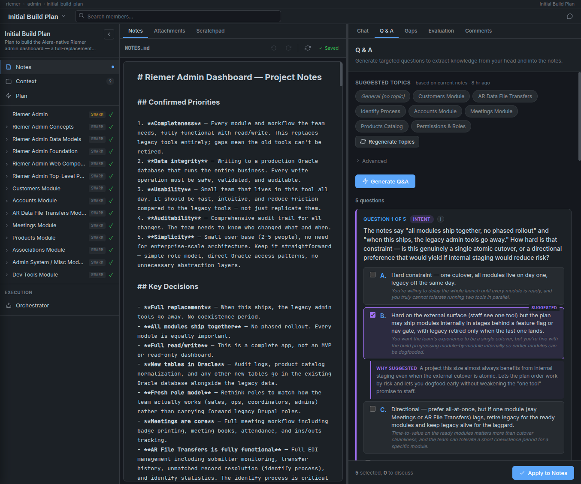Screen dimensions: 581x484
Task: Select the Meetings Module topic chip
Action: click(491, 111)
